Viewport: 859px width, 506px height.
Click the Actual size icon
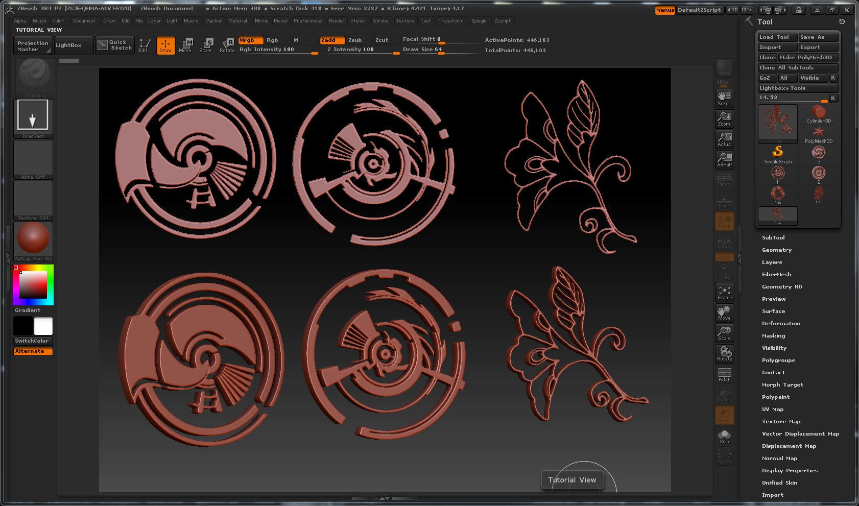(724, 139)
